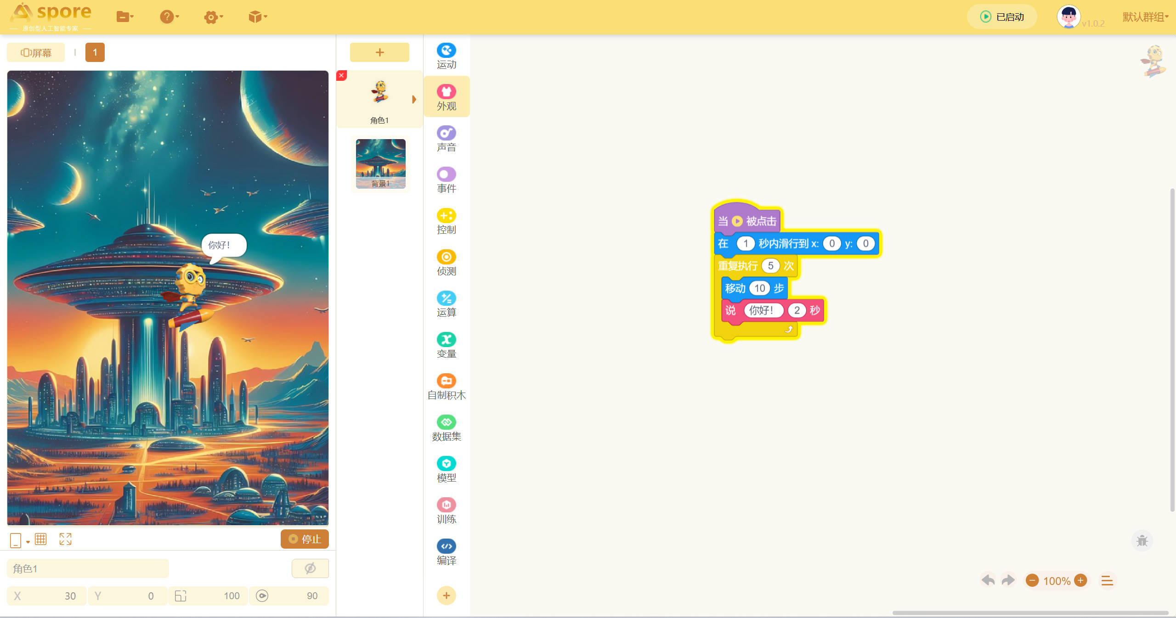
Task: Open the file folder dropdown menu
Action: point(124,17)
